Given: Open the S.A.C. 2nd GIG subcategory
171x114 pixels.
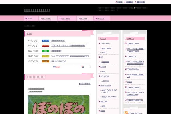Looking at the screenshot, I should click(x=109, y=97).
